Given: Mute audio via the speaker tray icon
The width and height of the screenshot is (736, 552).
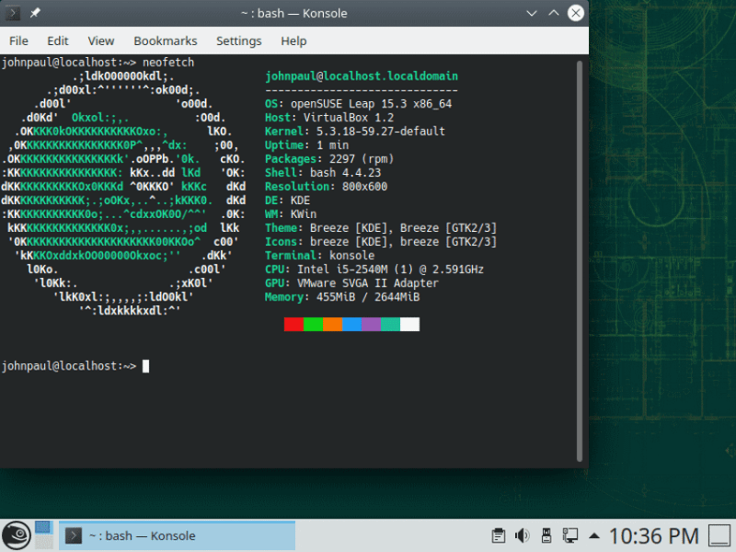Looking at the screenshot, I should click(x=522, y=535).
